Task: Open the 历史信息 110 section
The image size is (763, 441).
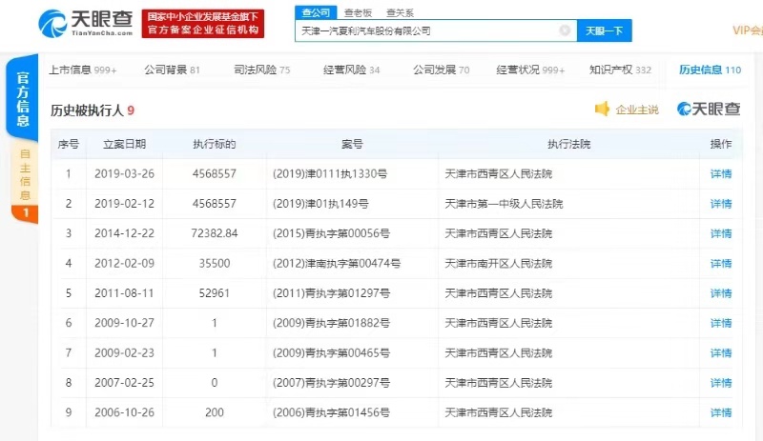Action: click(710, 70)
